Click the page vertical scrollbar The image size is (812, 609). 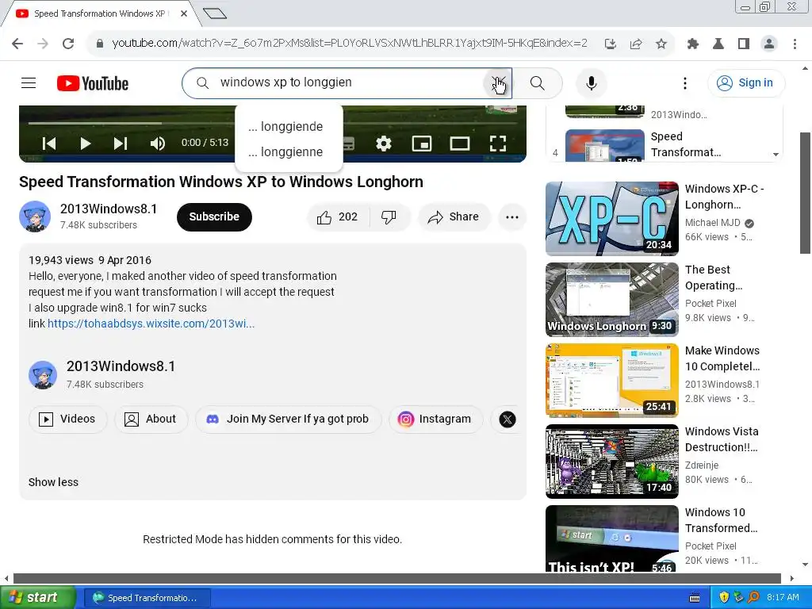(x=806, y=193)
